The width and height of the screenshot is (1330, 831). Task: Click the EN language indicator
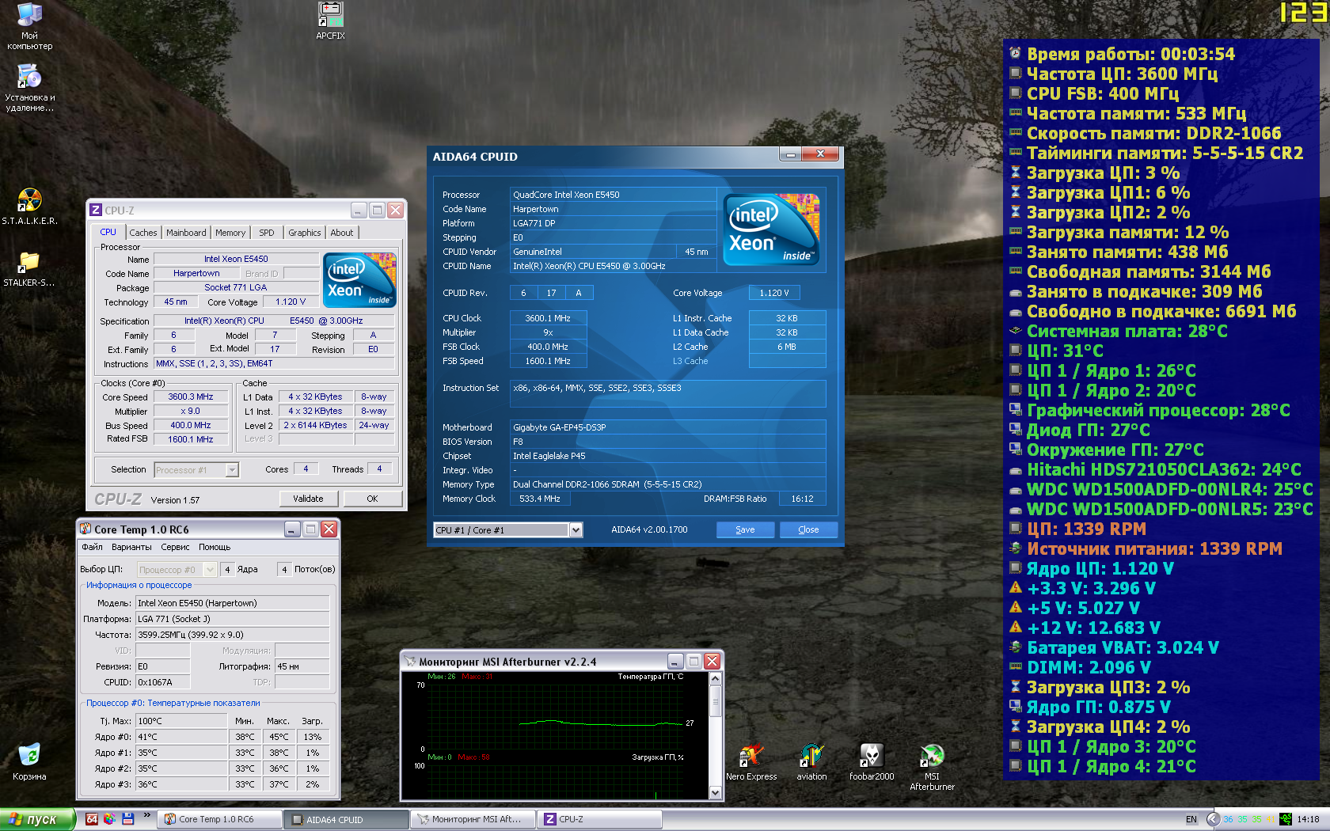tap(1191, 819)
